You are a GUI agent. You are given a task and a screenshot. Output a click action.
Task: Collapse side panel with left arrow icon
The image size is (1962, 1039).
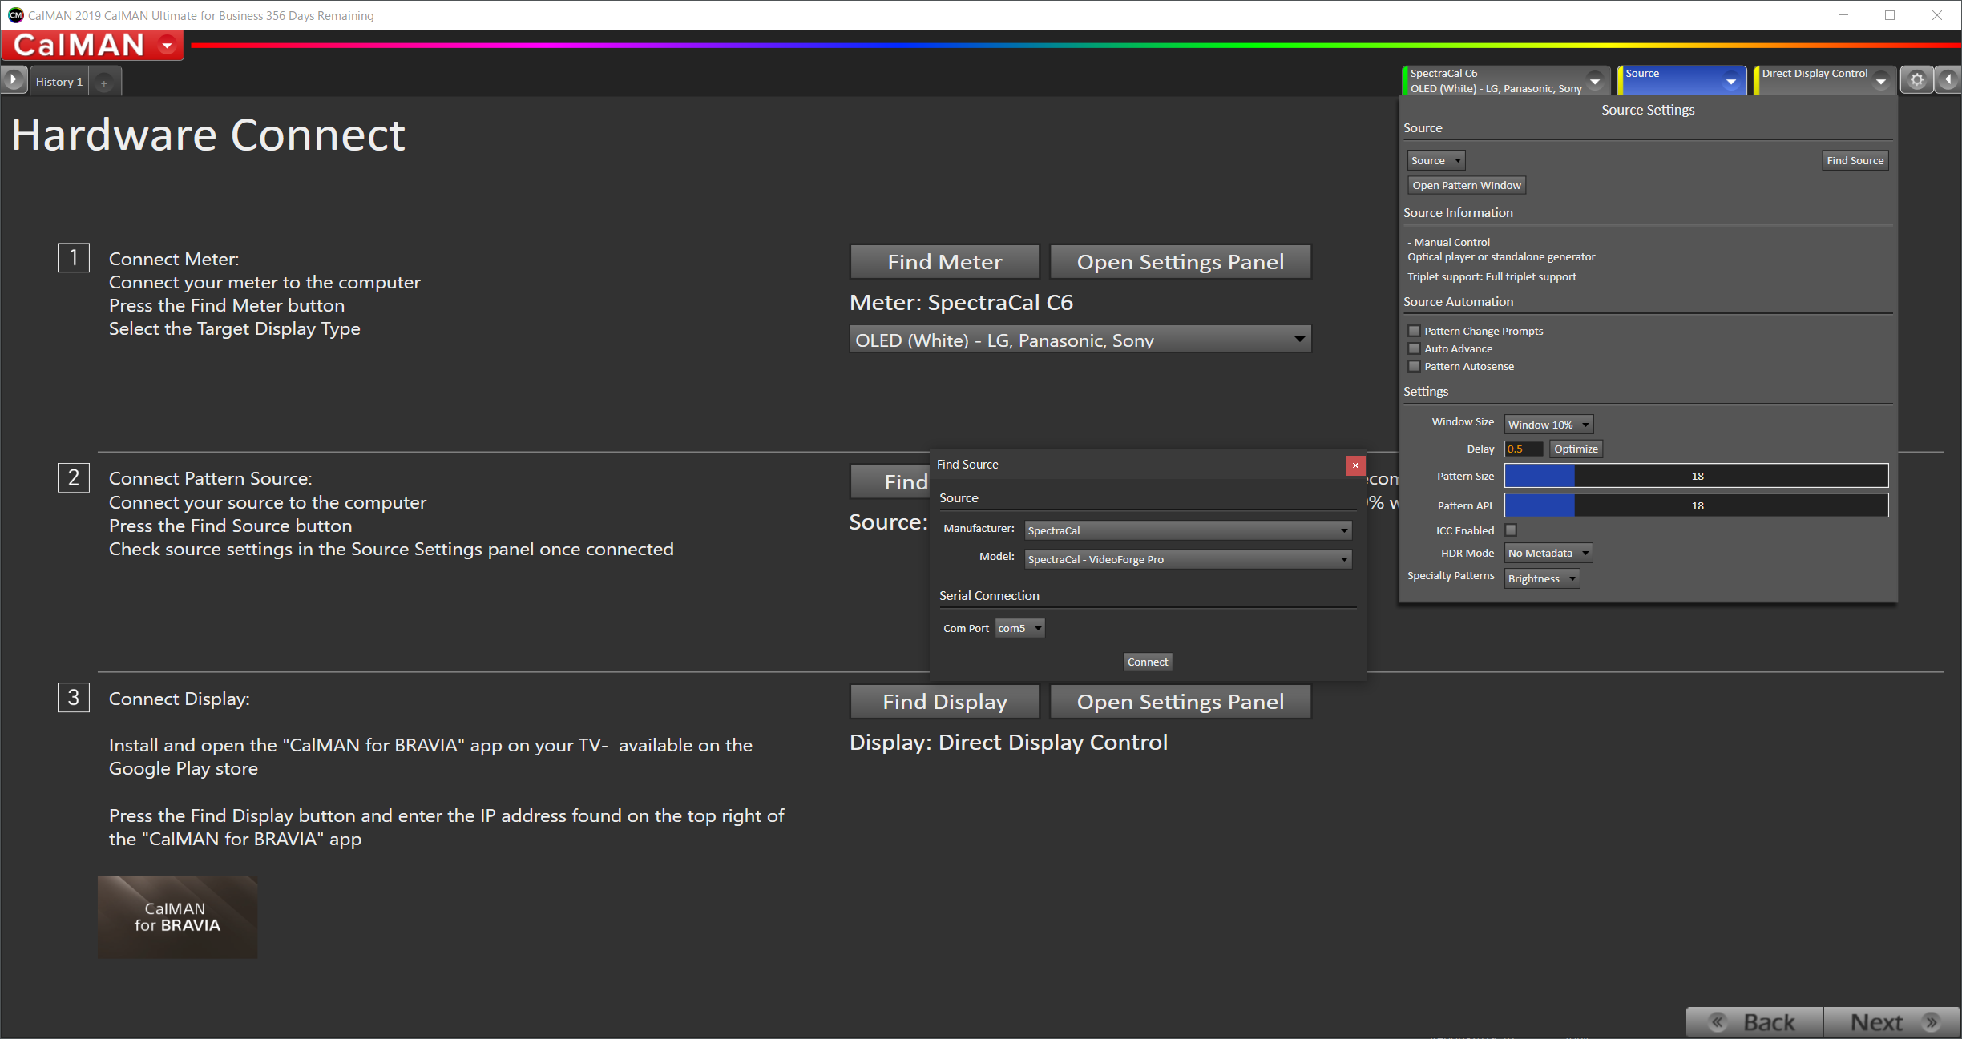[x=1948, y=80]
